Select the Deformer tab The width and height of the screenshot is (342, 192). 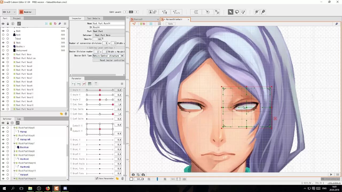pos(7,119)
